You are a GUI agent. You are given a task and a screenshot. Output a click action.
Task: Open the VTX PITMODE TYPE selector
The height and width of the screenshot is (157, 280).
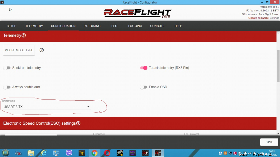(x=19, y=50)
